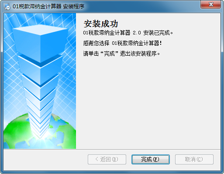Click the 感谢您选择 thank-you message
Viewport: 224px width, 174px height.
(x=122, y=43)
